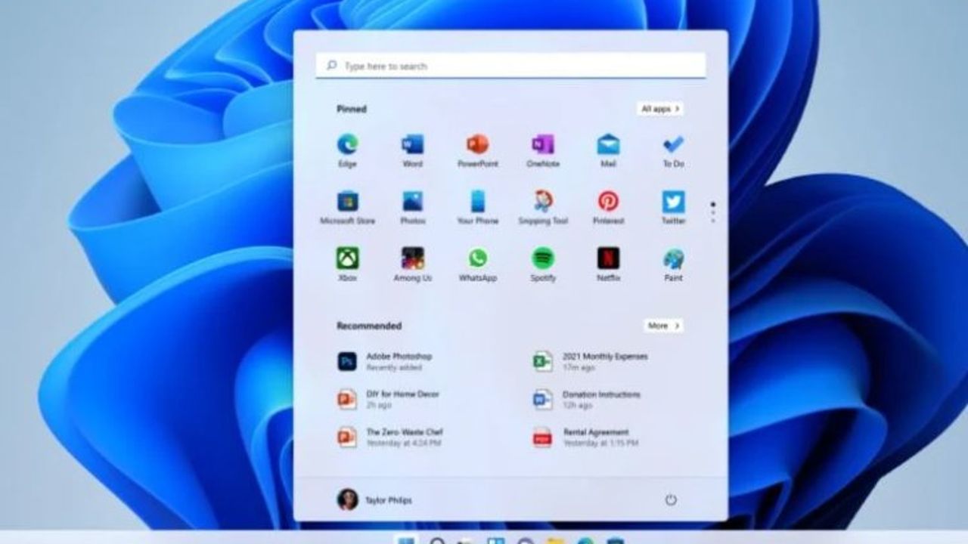Launch the OneNote app
The width and height of the screenshot is (968, 544).
pyautogui.click(x=543, y=150)
